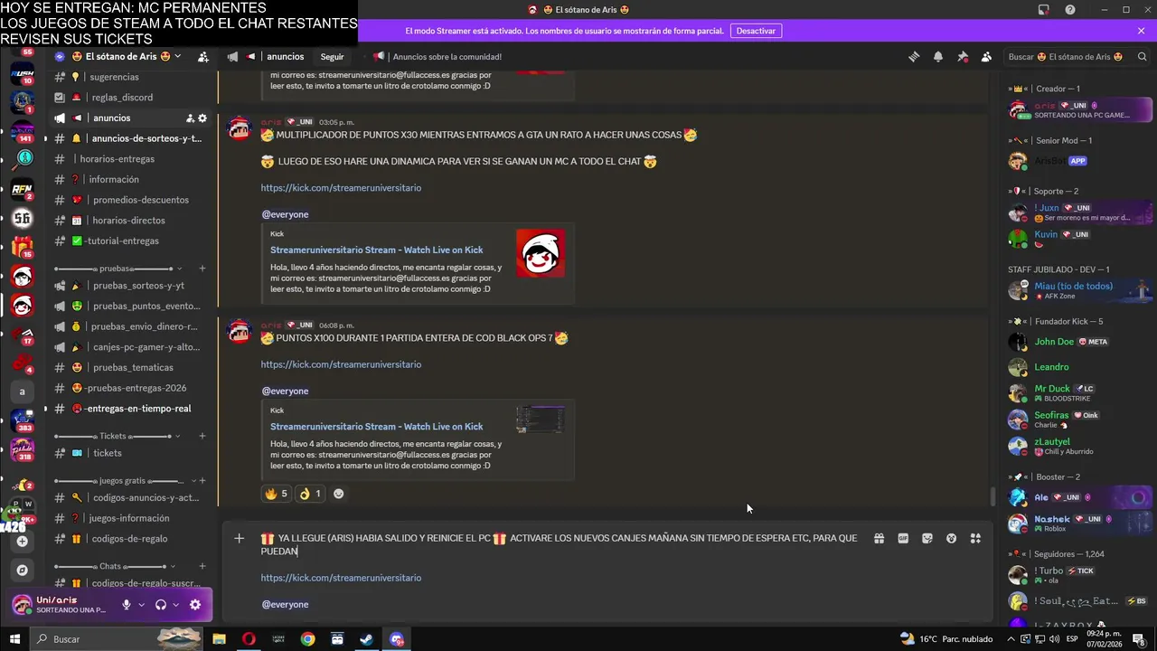Open Discover servers compass icon

coord(22,571)
